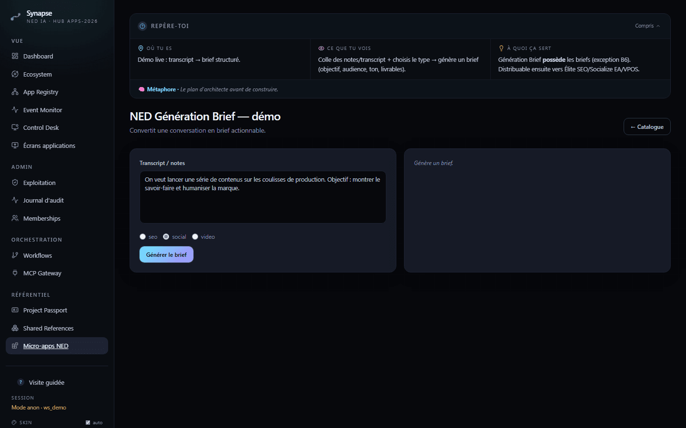Click the Synapse logo icon
Viewport: 686px width, 428px height.
click(15, 17)
